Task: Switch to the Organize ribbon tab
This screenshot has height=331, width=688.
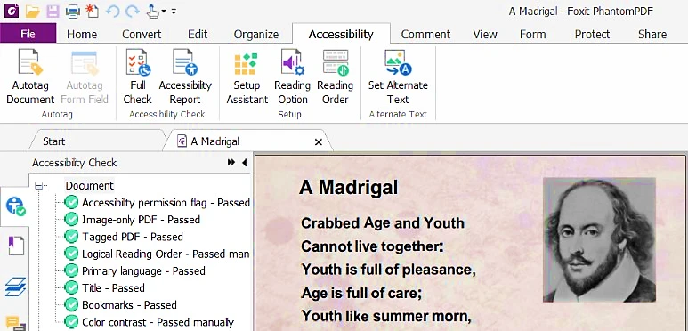Action: click(x=256, y=34)
